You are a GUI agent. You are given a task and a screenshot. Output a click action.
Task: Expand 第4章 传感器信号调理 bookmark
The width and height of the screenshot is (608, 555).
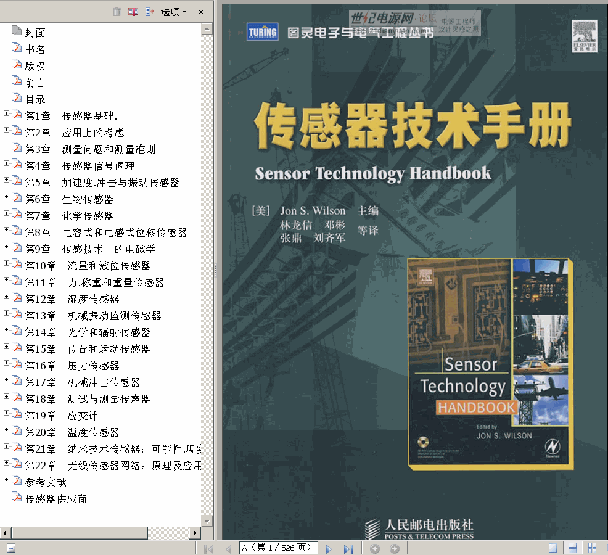coord(6,163)
